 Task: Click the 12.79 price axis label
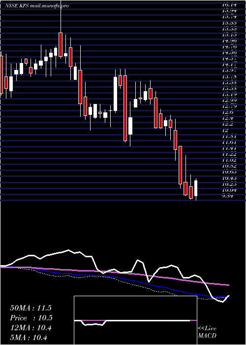[230, 106]
